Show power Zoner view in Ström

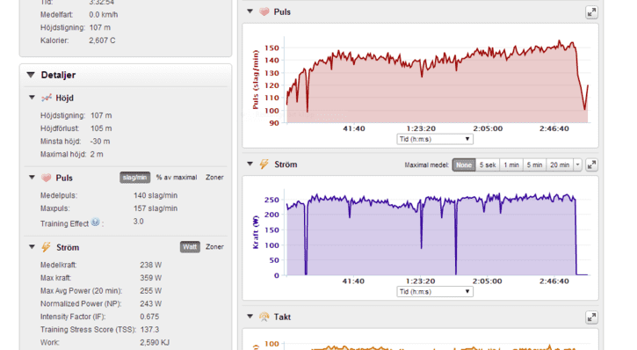coord(214,247)
